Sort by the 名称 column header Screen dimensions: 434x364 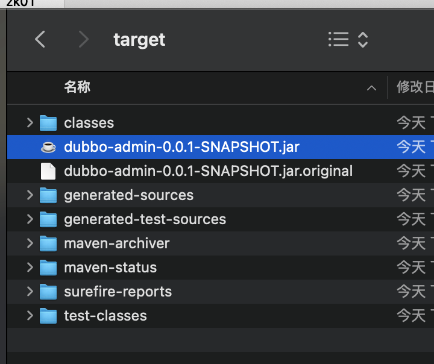tap(77, 87)
